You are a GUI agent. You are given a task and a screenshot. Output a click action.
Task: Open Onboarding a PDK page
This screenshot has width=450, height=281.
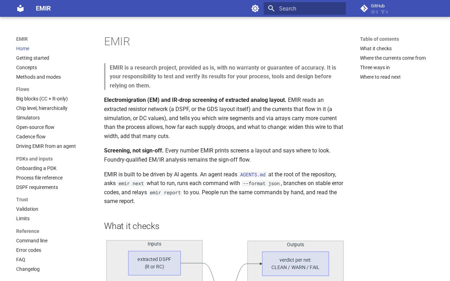pyautogui.click(x=36, y=168)
